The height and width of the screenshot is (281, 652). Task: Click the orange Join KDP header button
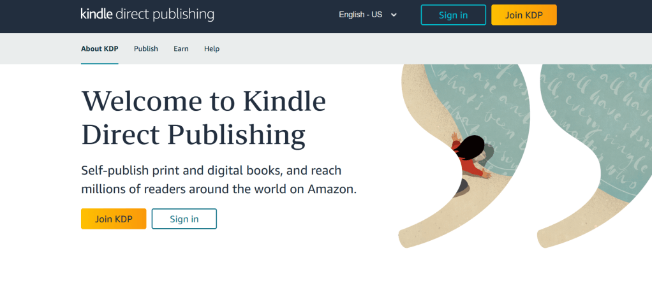(x=524, y=15)
